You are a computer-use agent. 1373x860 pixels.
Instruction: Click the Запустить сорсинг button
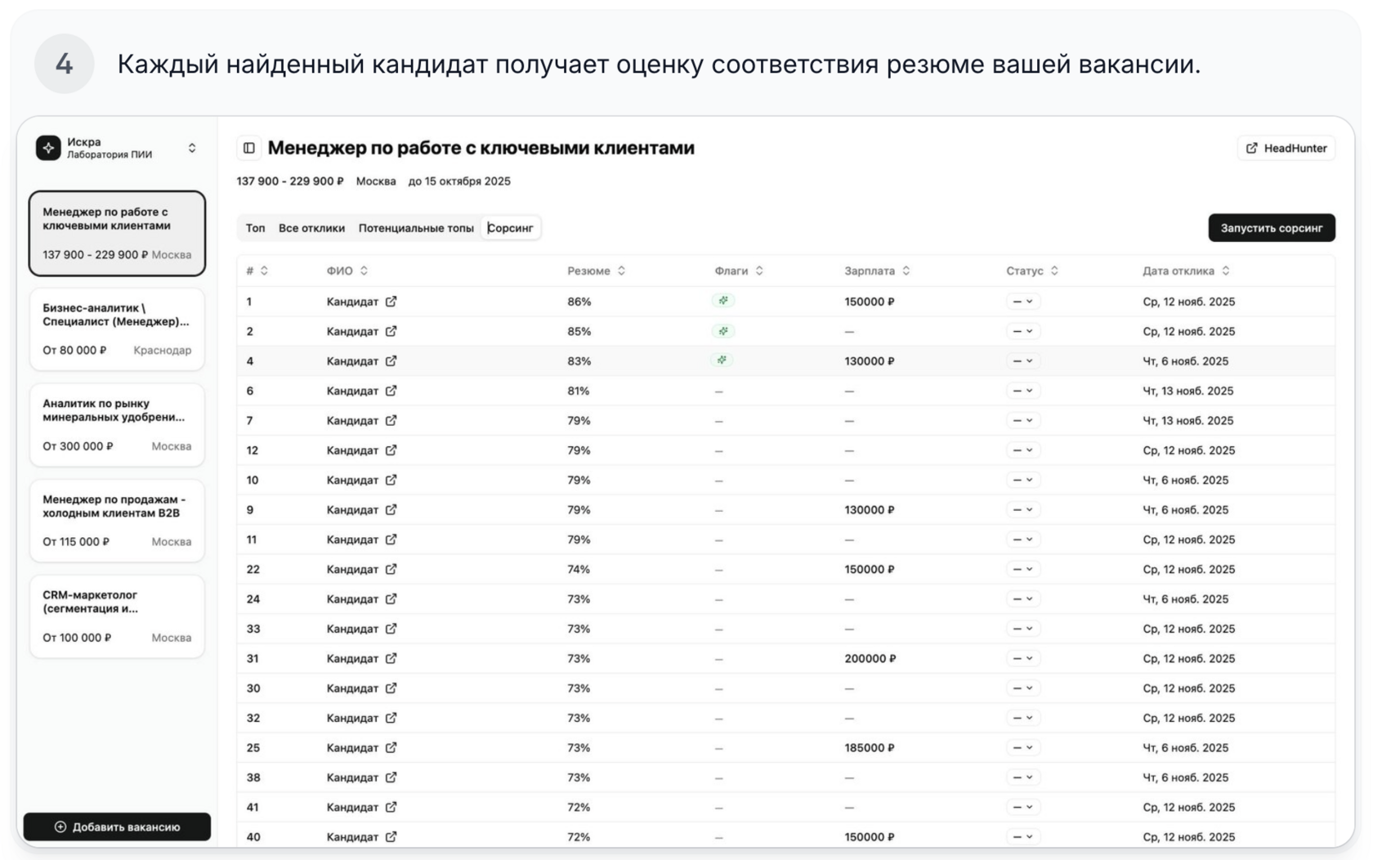[1272, 228]
